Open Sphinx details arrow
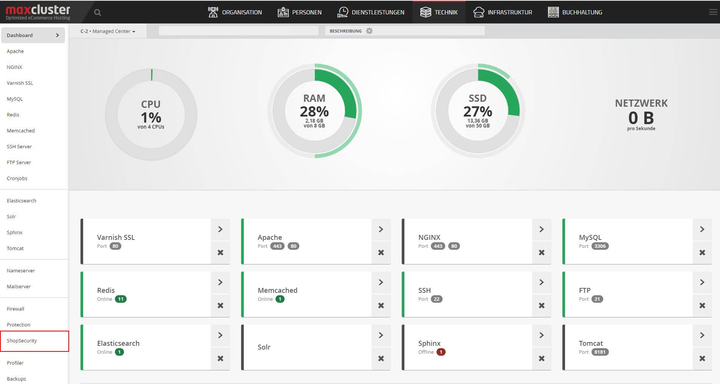 tap(542, 335)
